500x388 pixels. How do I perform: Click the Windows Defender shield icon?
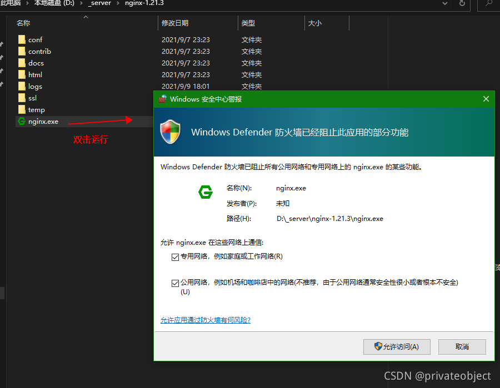click(x=171, y=132)
